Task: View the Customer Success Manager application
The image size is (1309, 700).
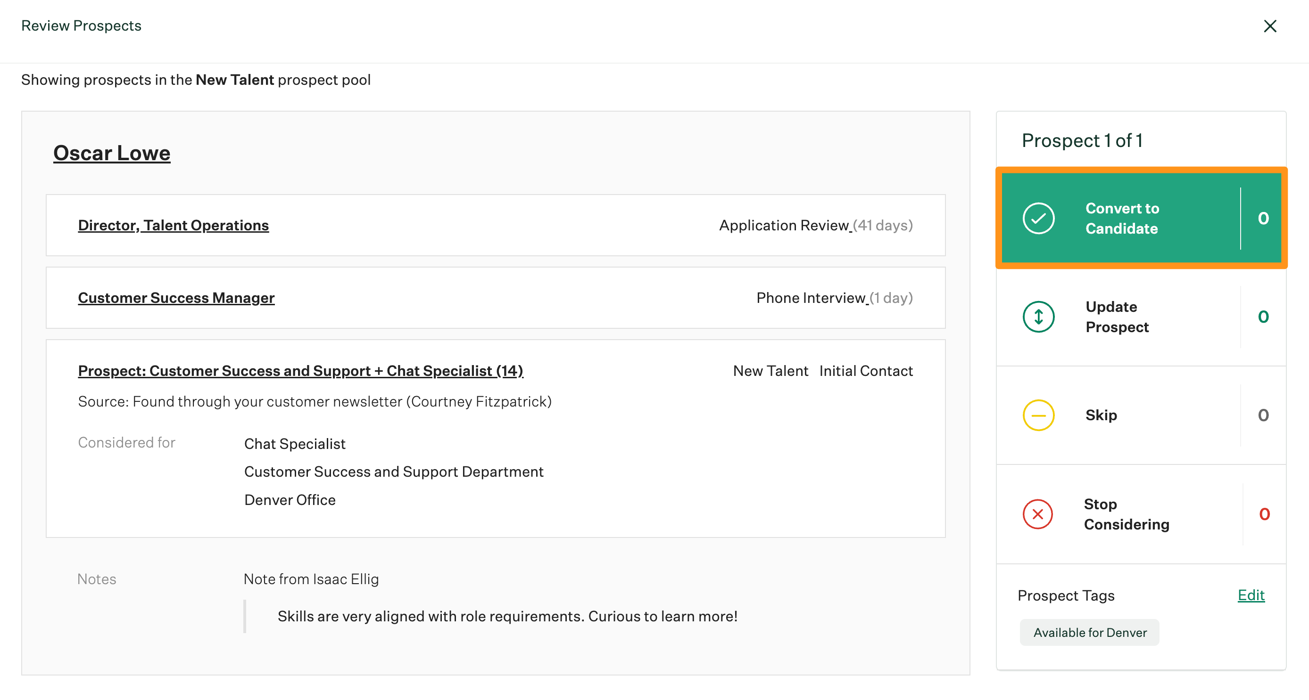Action: click(x=176, y=297)
